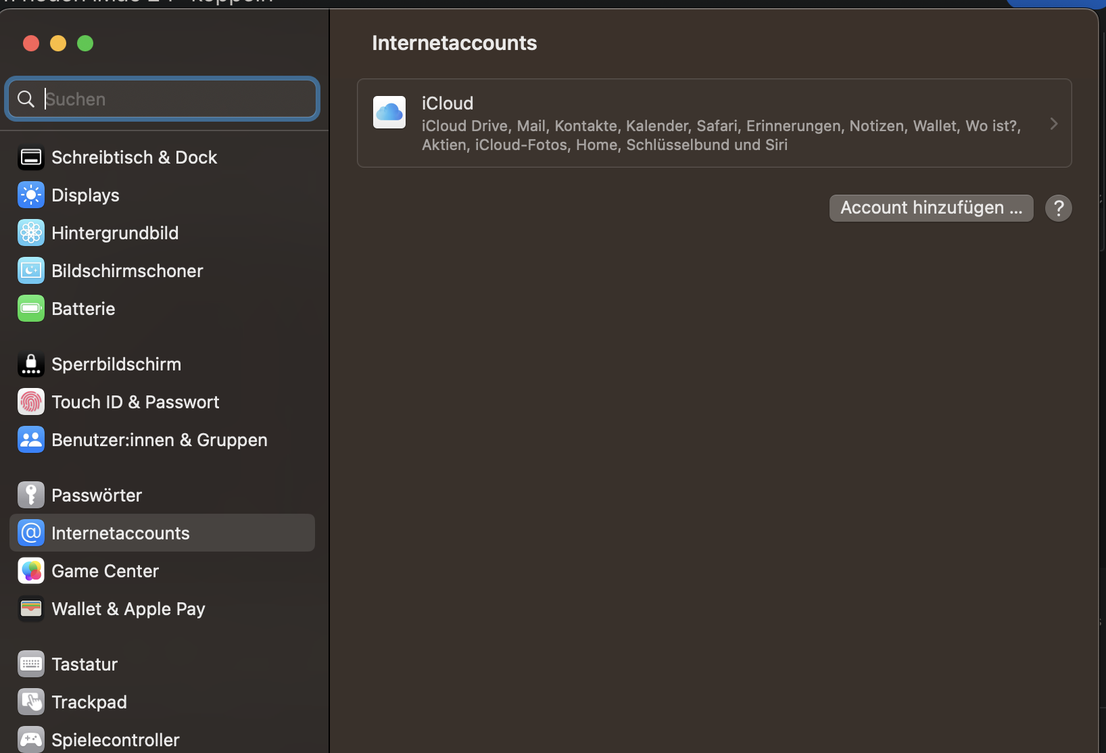
Task: Click the iCloud cloud icon
Action: (389, 112)
